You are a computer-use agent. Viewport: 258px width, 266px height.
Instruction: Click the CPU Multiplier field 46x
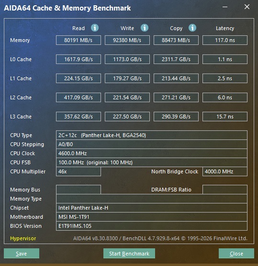(x=79, y=171)
